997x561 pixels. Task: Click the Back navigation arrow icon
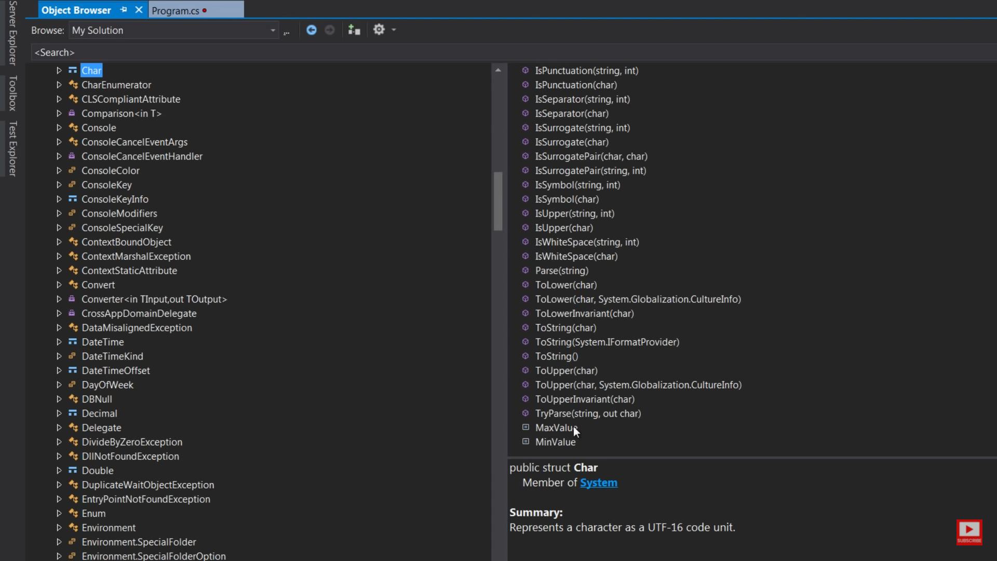coord(312,30)
